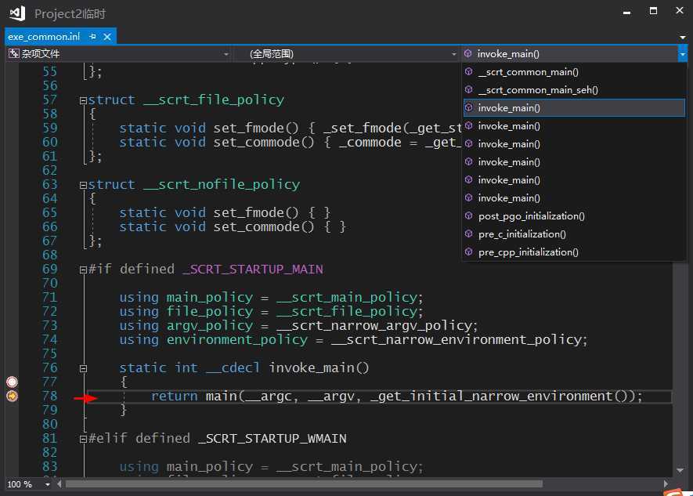Image resolution: width=693 pixels, height=496 pixels.
Task: Choose pre_c_initialization() from the member list
Action: (574, 234)
